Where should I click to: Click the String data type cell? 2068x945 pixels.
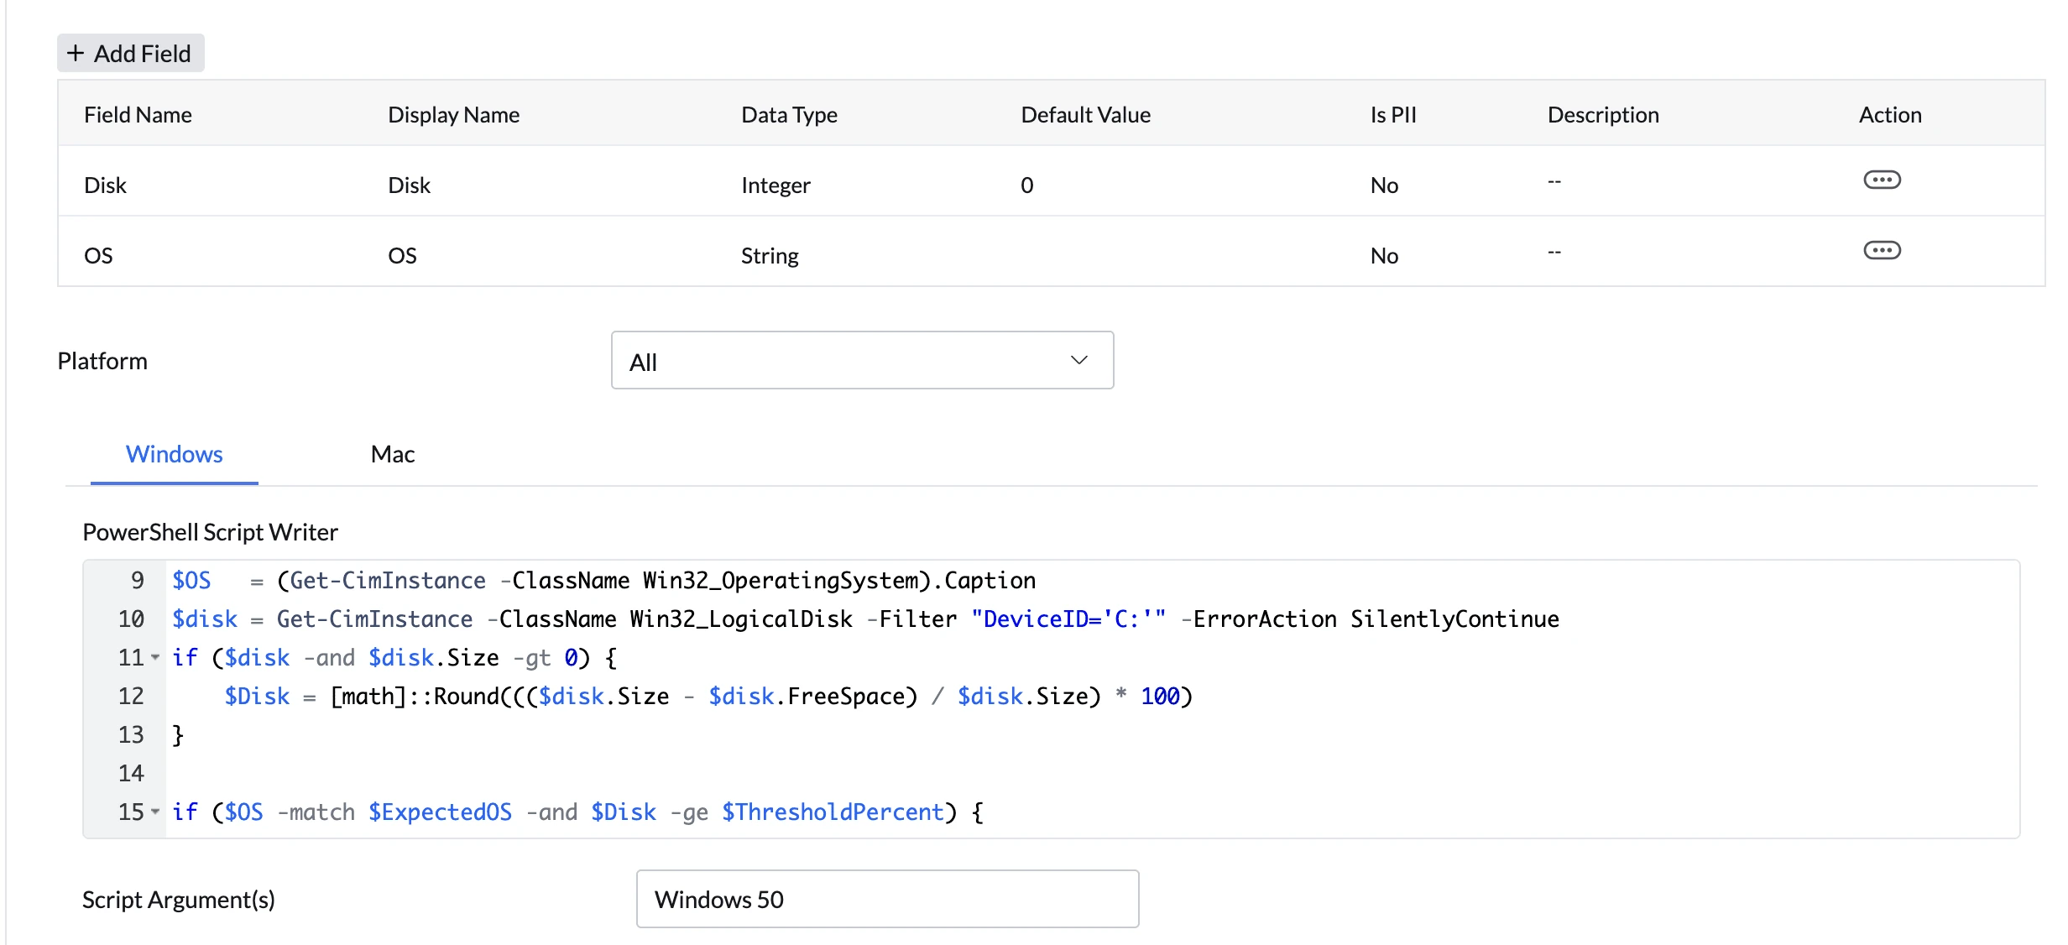click(770, 256)
